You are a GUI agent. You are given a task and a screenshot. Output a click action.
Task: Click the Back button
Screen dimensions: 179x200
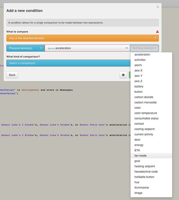[x=12, y=75]
